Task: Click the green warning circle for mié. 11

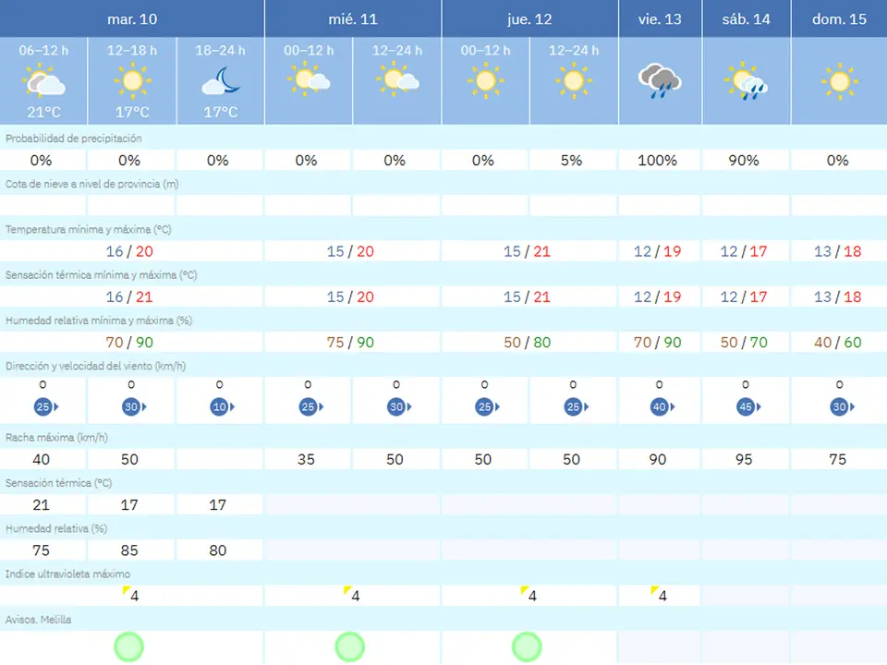Action: pyautogui.click(x=349, y=647)
